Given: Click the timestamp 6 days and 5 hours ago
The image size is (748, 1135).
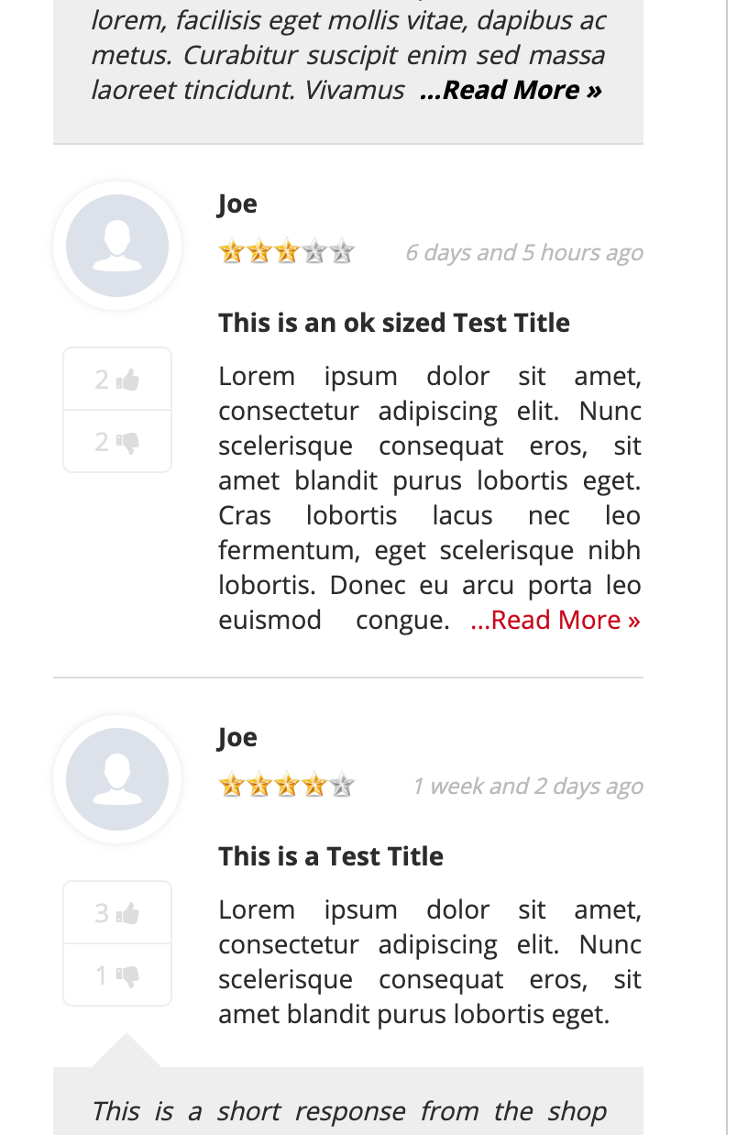Looking at the screenshot, I should pyautogui.click(x=524, y=252).
